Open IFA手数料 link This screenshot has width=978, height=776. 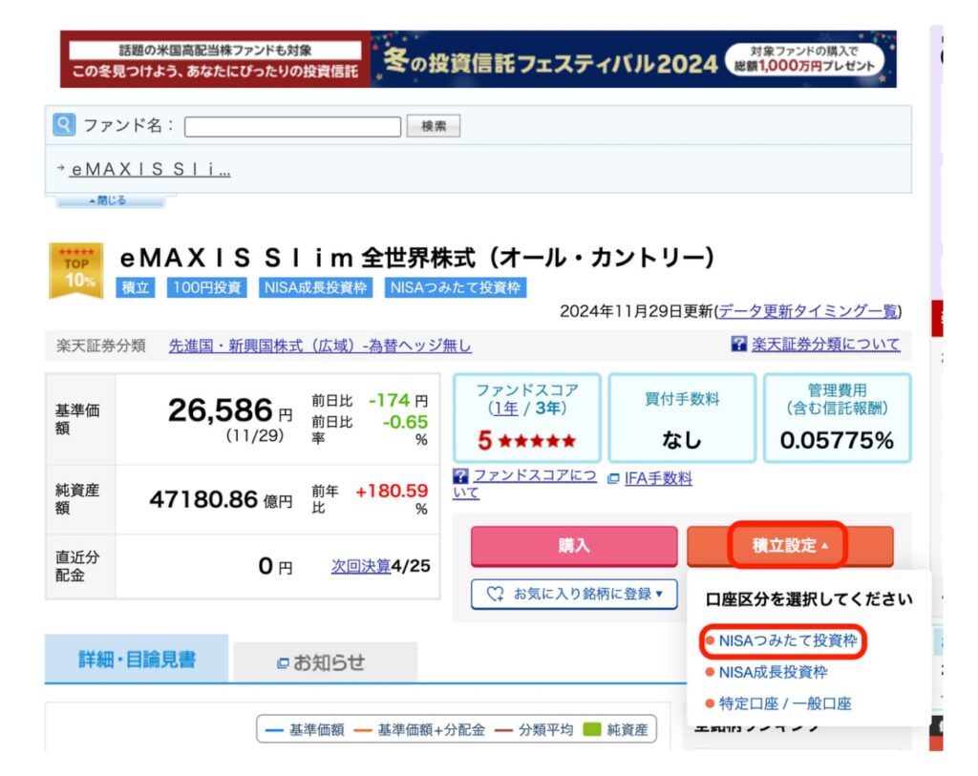(x=658, y=479)
